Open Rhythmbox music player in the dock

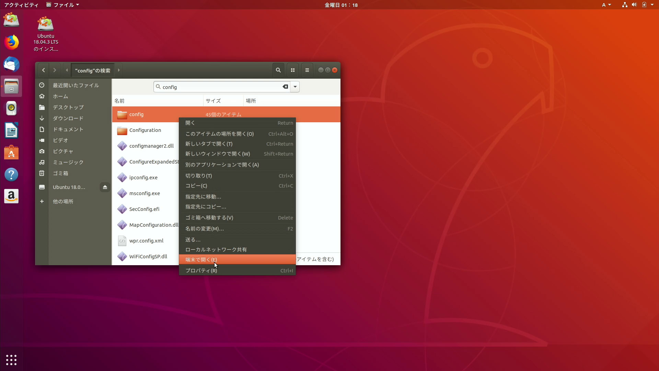click(x=11, y=108)
